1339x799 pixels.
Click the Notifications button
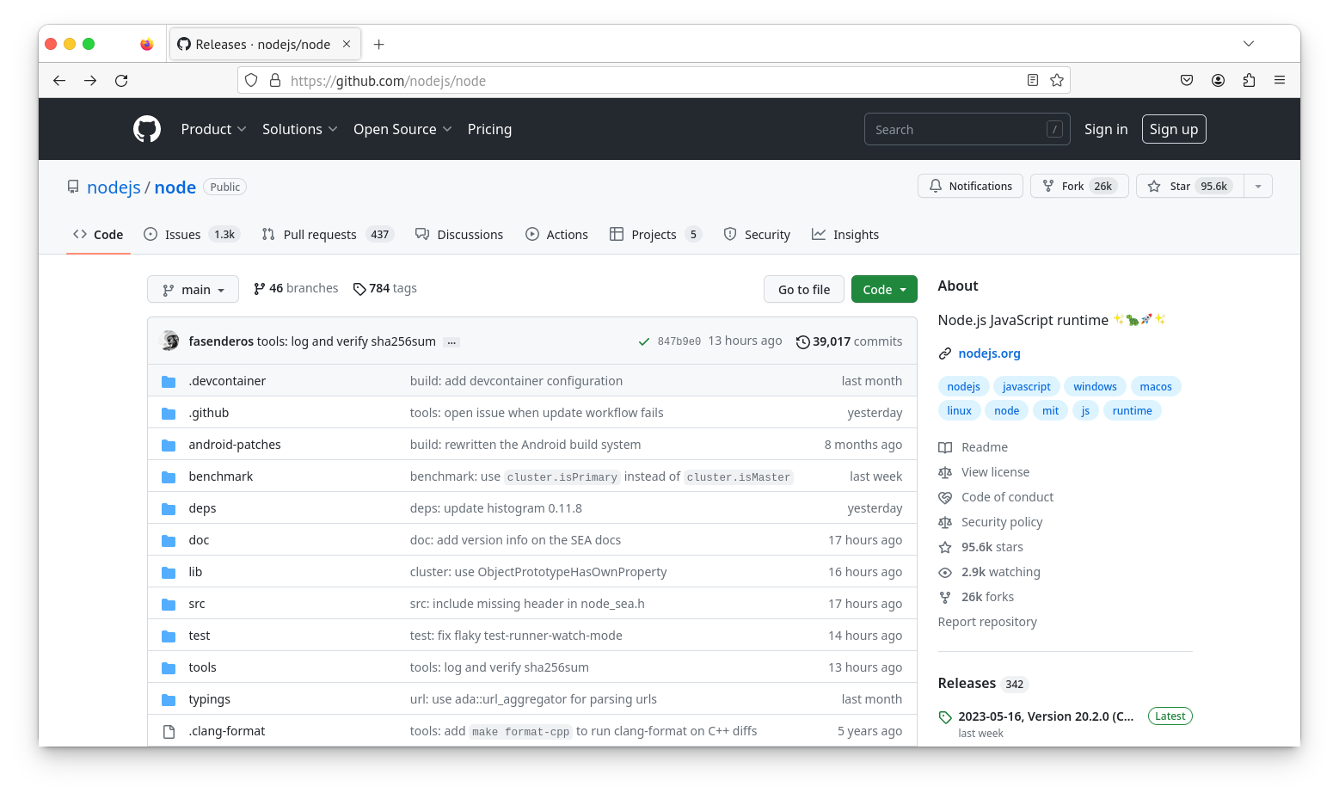[971, 187]
